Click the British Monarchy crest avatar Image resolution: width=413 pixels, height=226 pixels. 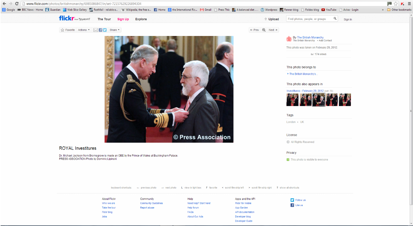(289, 39)
